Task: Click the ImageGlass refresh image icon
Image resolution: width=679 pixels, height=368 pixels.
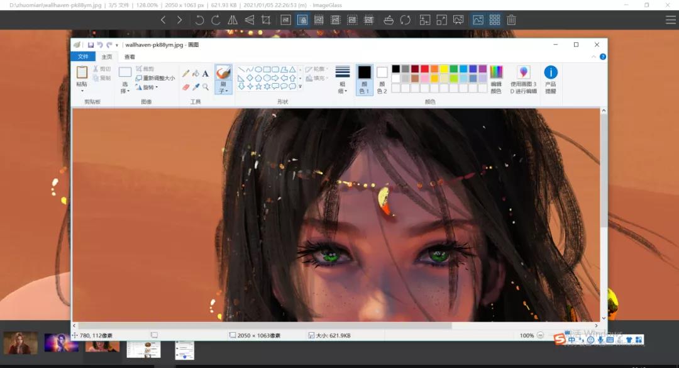Action: (406, 20)
